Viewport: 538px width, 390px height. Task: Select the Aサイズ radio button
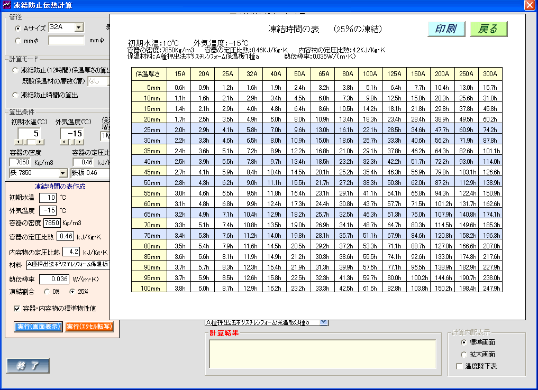pos(18,29)
